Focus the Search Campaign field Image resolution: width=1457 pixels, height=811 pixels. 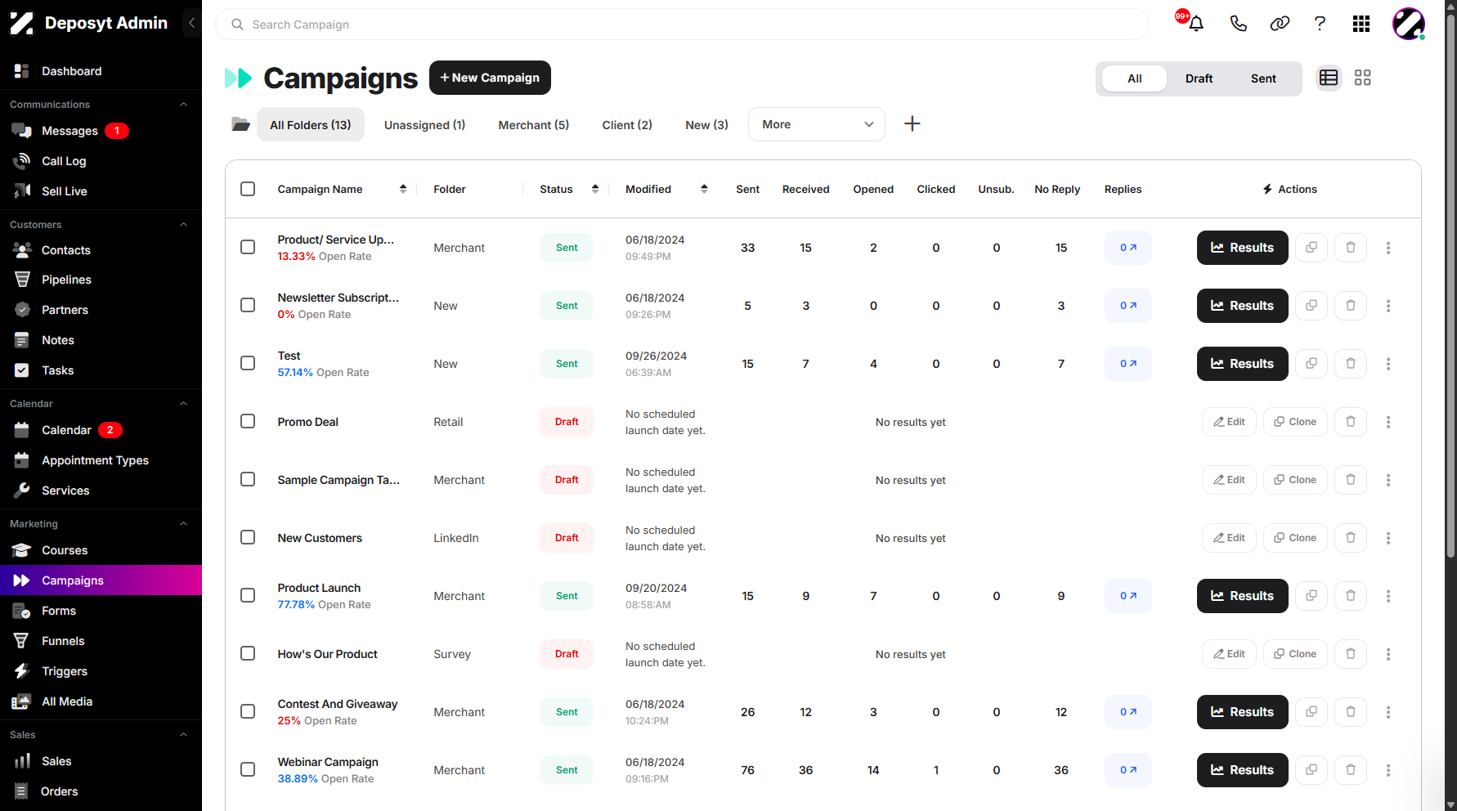(x=682, y=25)
